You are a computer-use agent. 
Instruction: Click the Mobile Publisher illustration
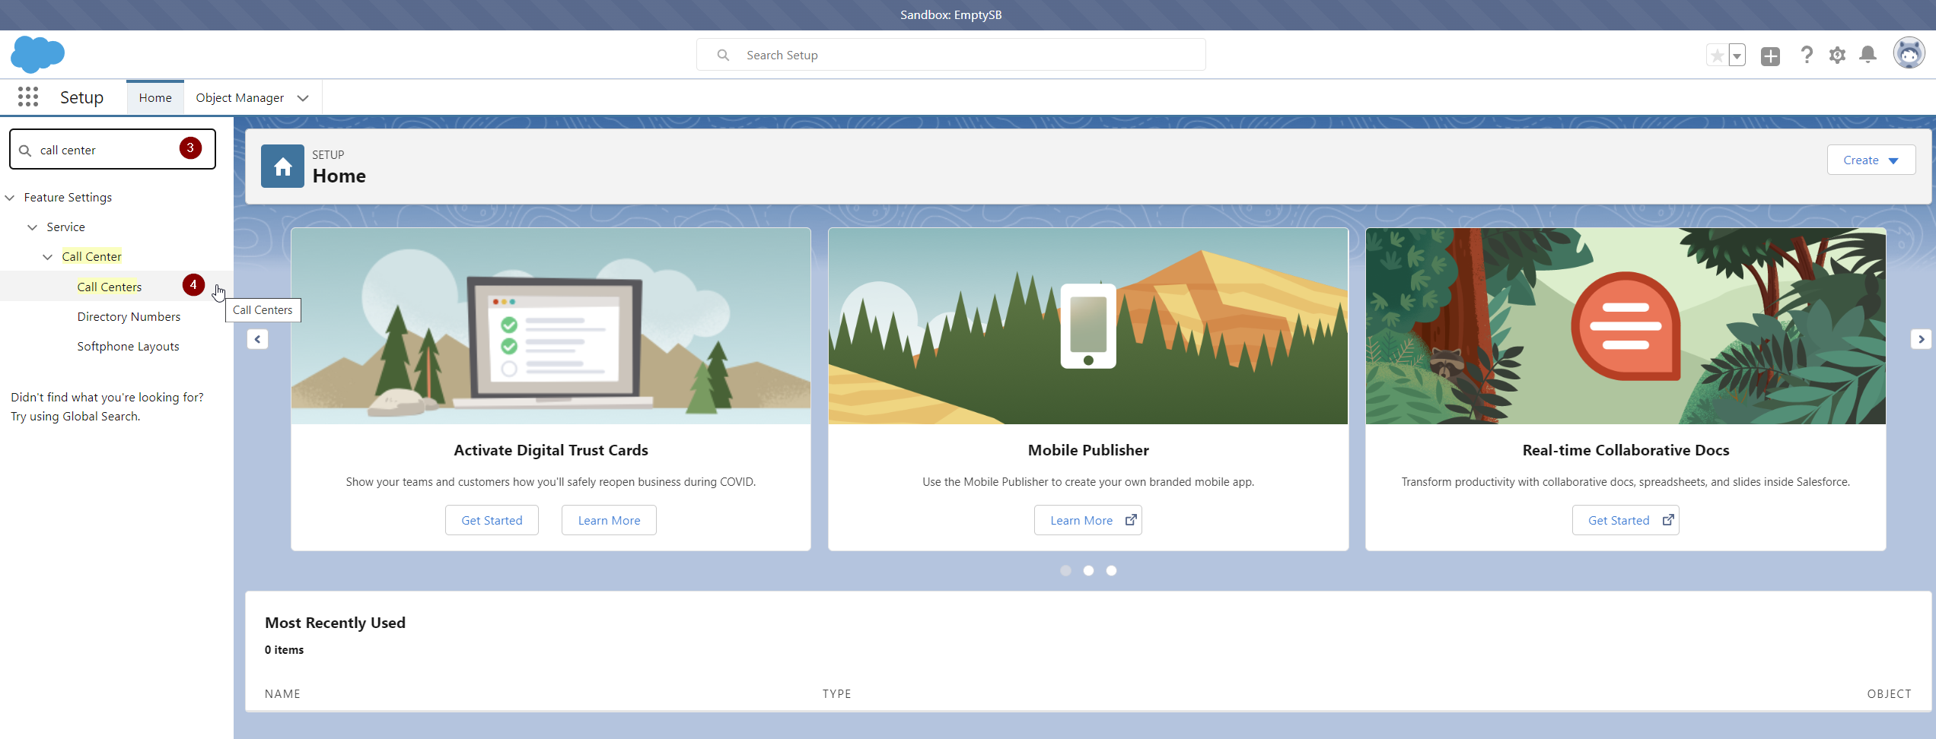[x=1088, y=326]
